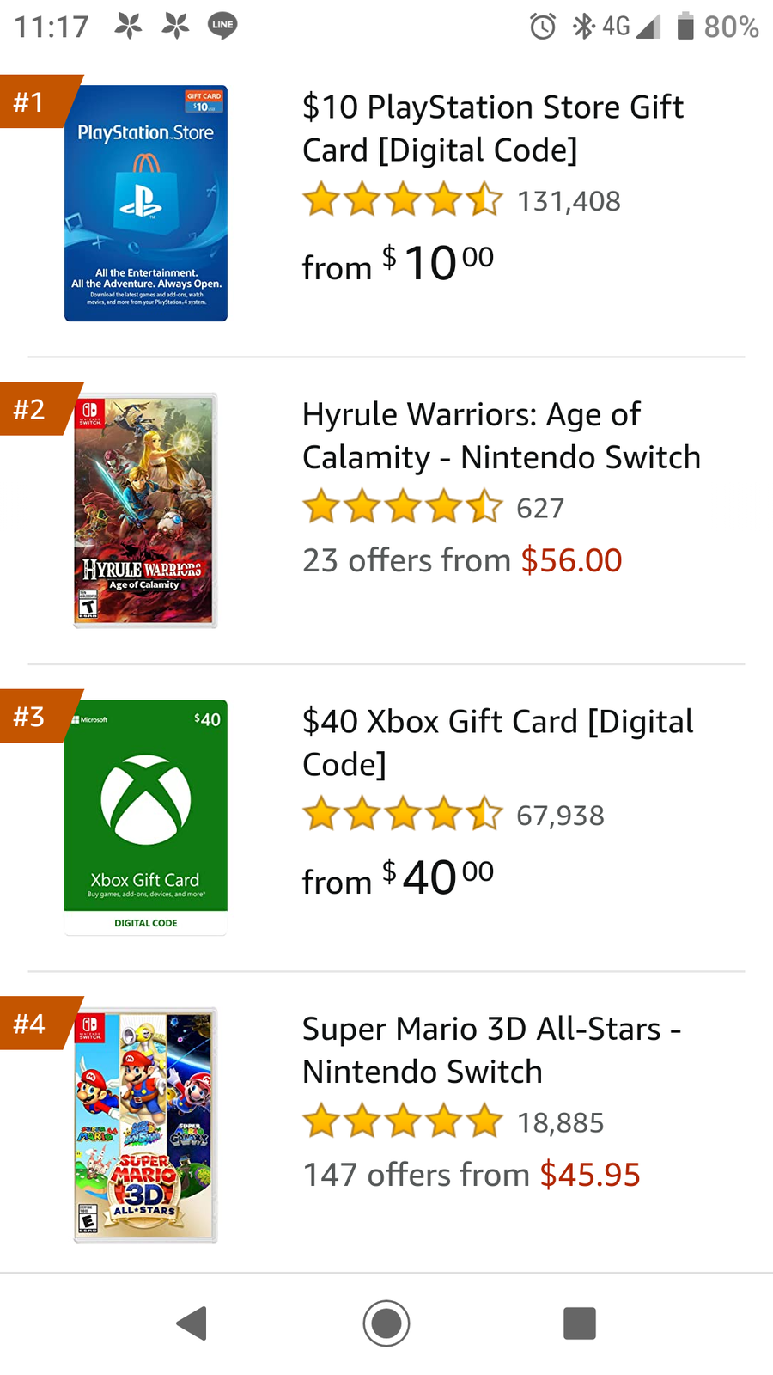The image size is (773, 1375).
Task: Open recent apps with square button
Action: coord(580,1323)
